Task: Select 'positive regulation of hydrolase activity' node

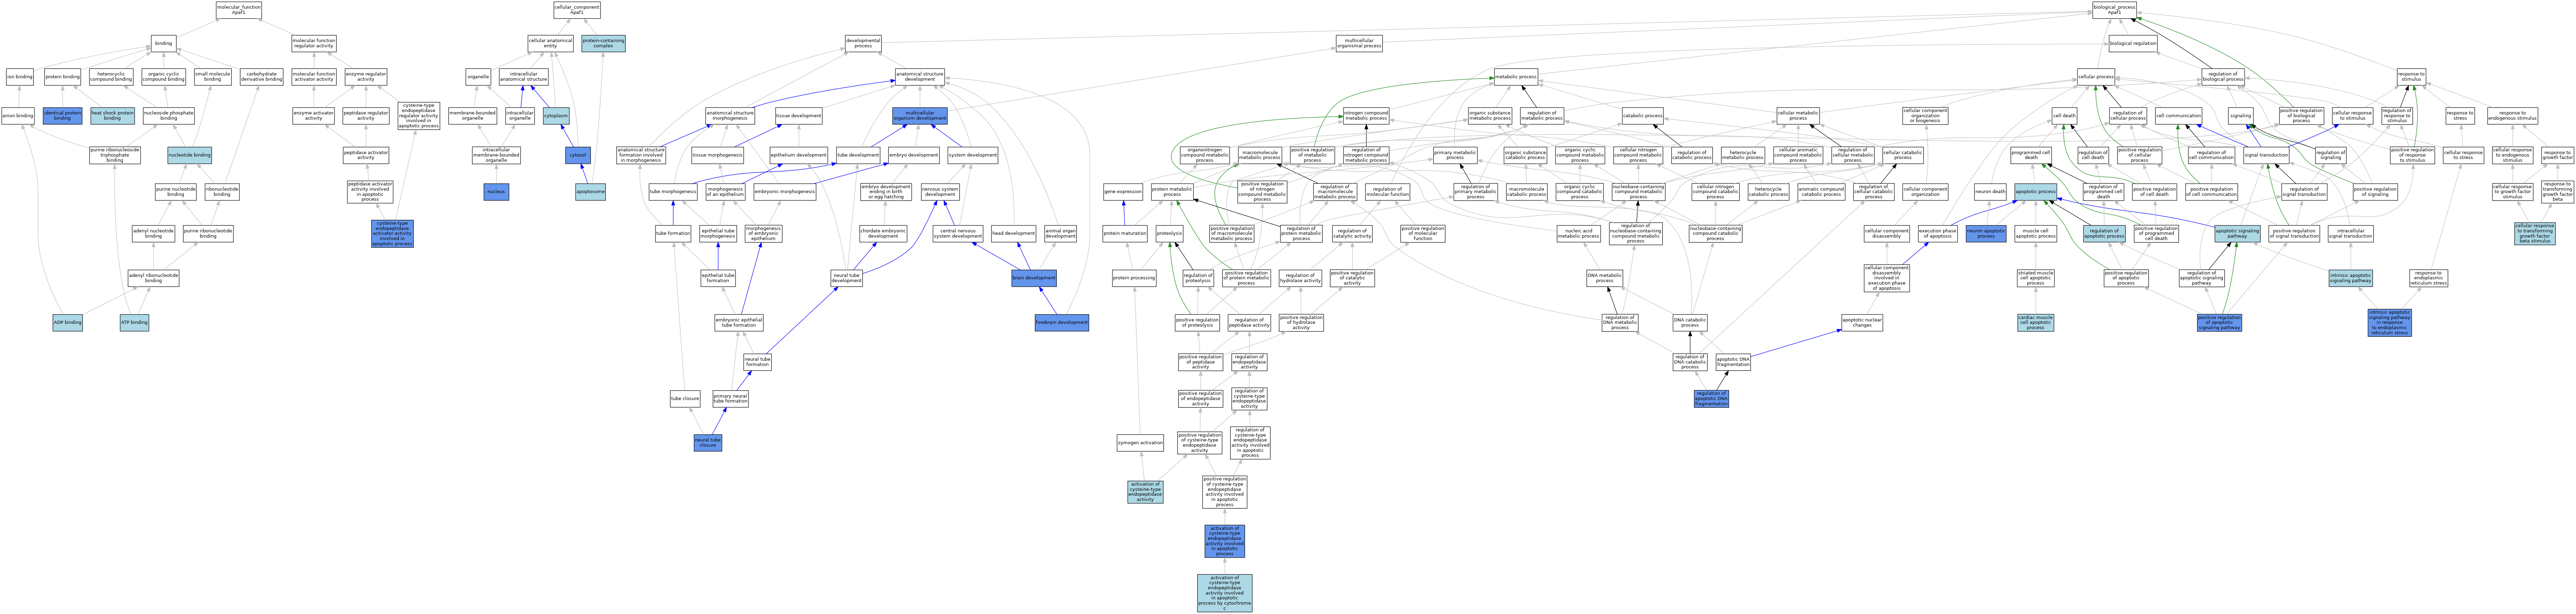Action: (1301, 323)
